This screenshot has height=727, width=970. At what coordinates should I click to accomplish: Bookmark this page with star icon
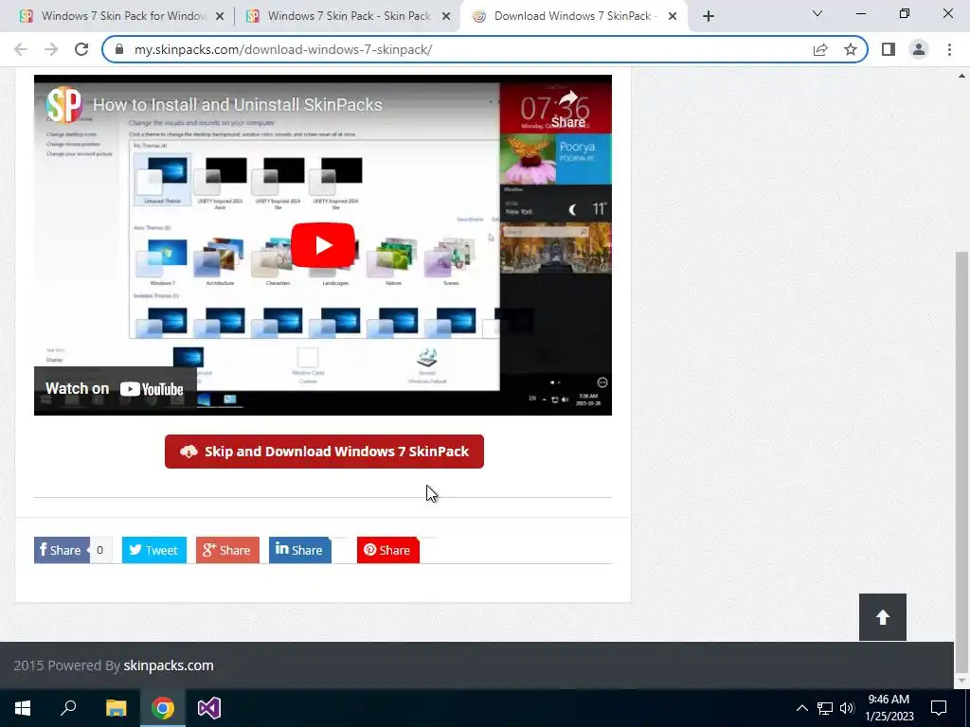click(x=851, y=49)
